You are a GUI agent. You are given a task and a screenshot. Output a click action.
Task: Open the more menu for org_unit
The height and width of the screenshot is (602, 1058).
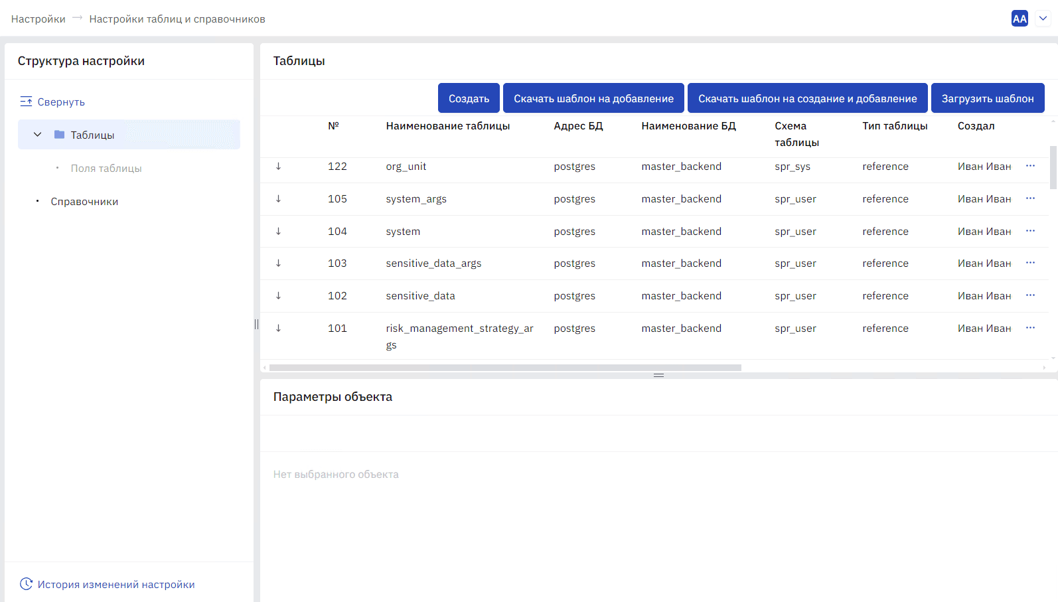(x=1030, y=166)
